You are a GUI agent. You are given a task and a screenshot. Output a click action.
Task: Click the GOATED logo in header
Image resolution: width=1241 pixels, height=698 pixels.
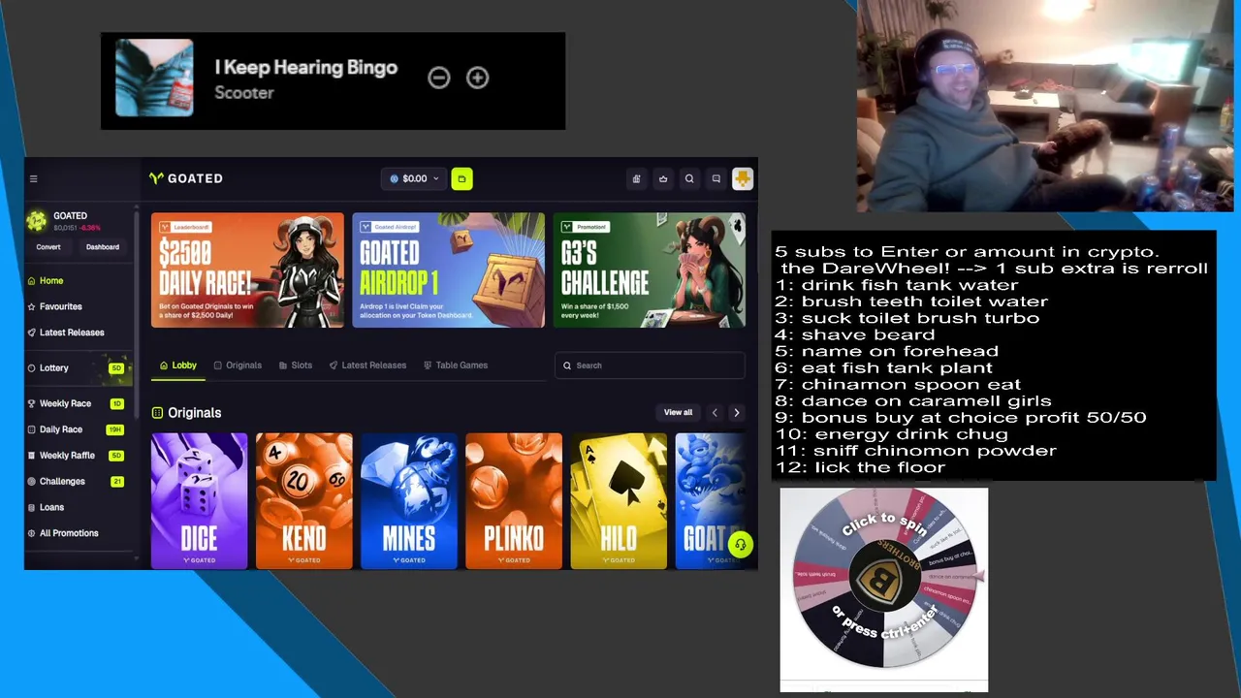click(x=186, y=178)
